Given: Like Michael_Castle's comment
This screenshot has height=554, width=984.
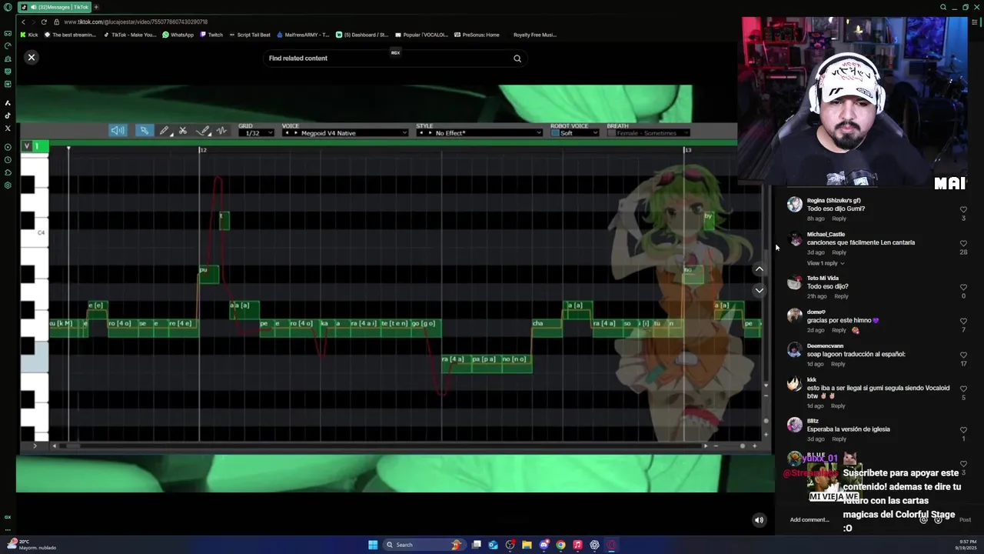Looking at the screenshot, I should tap(963, 243).
